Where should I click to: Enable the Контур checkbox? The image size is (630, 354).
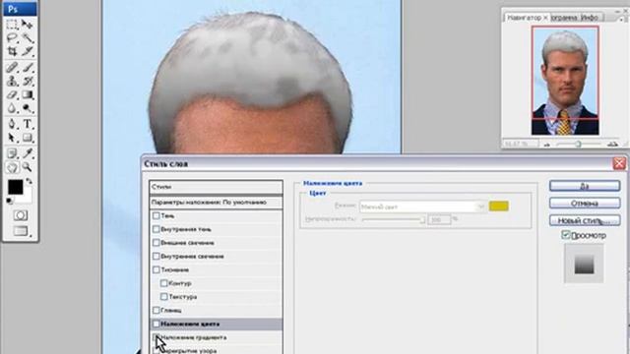164,283
